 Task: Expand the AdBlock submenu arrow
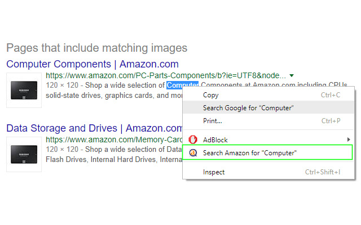(x=349, y=139)
